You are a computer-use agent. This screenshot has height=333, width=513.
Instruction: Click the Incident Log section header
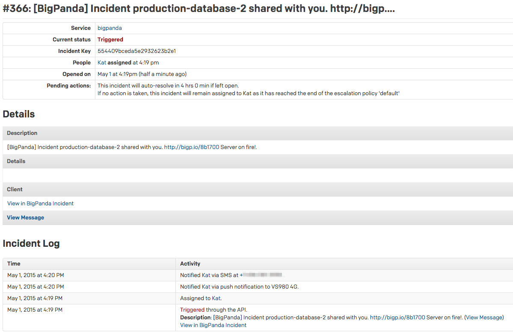coord(31,243)
